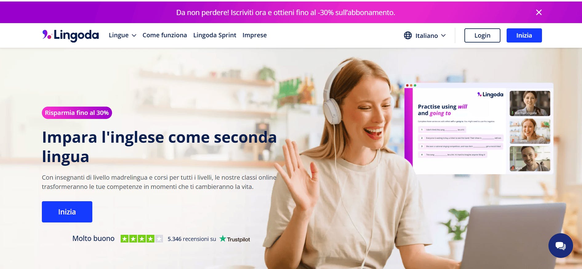Click the chevron next to Italiano
The height and width of the screenshot is (269, 582).
pos(443,35)
